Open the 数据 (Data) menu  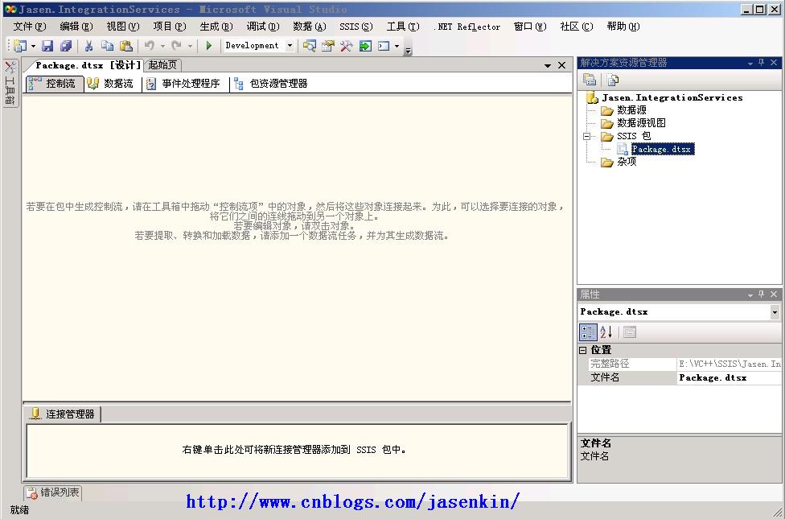coord(309,27)
